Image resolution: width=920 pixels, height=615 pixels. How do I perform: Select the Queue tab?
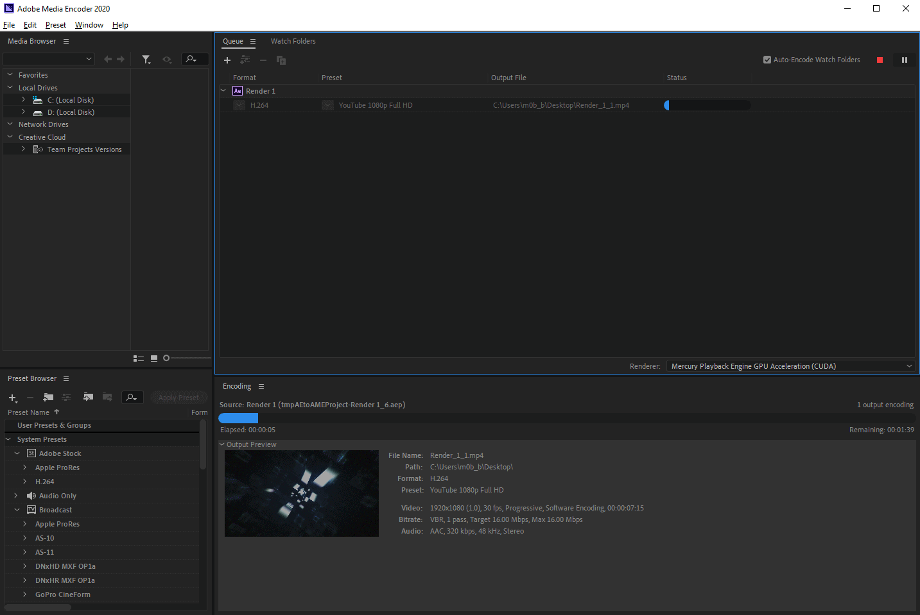point(233,41)
